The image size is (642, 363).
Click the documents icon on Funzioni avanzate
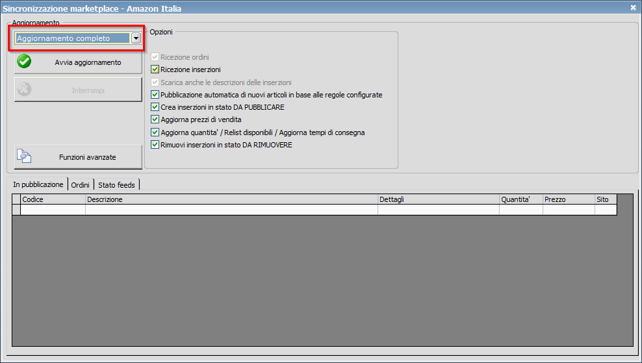tap(24, 156)
